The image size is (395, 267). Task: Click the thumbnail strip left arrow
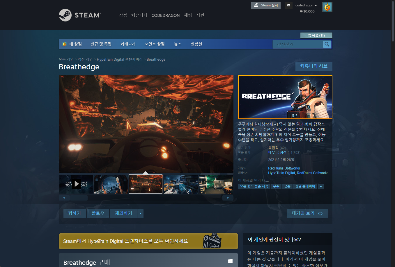tap(64, 198)
